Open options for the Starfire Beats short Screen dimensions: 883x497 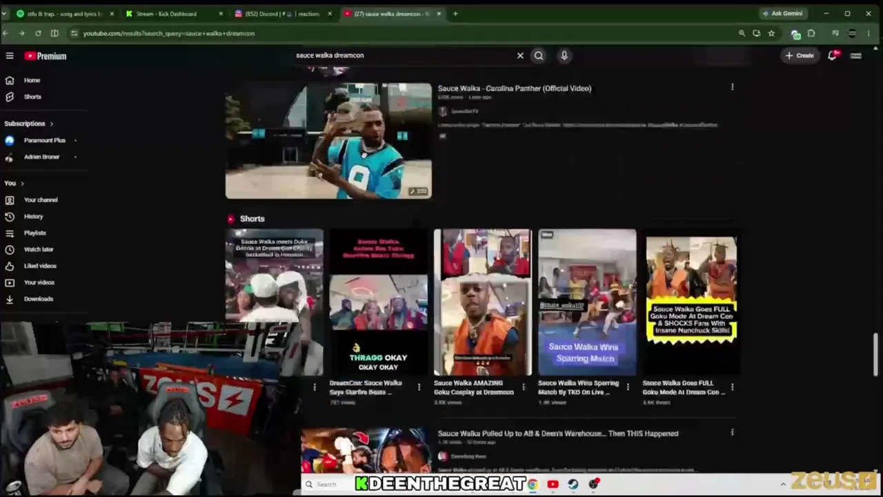coord(419,387)
